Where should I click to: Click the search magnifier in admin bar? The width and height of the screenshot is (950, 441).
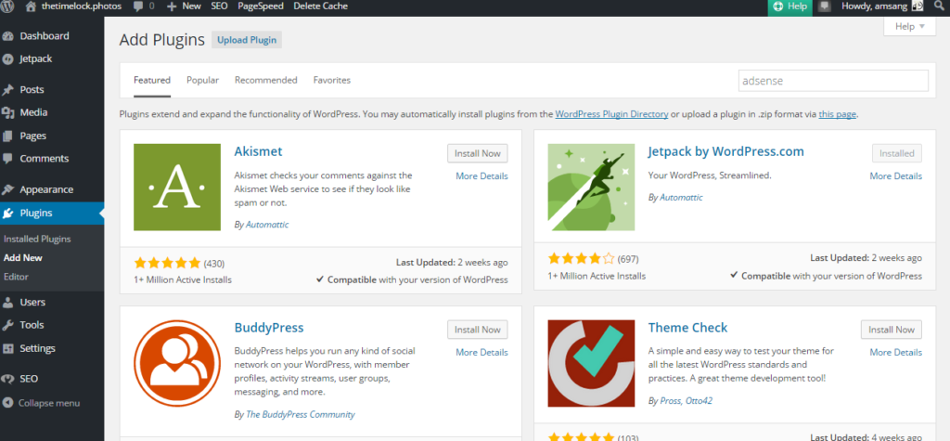point(941,6)
